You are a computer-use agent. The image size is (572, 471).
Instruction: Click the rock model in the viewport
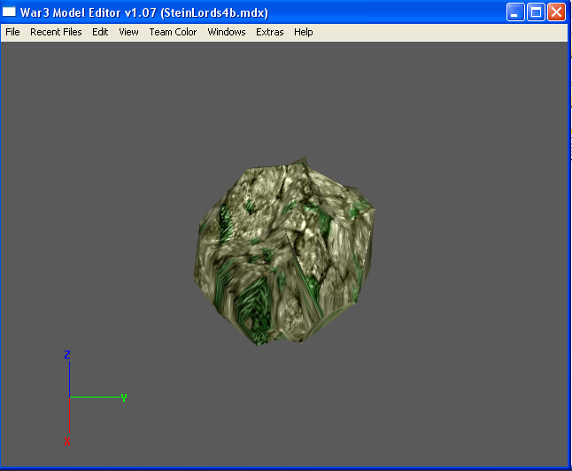(284, 251)
